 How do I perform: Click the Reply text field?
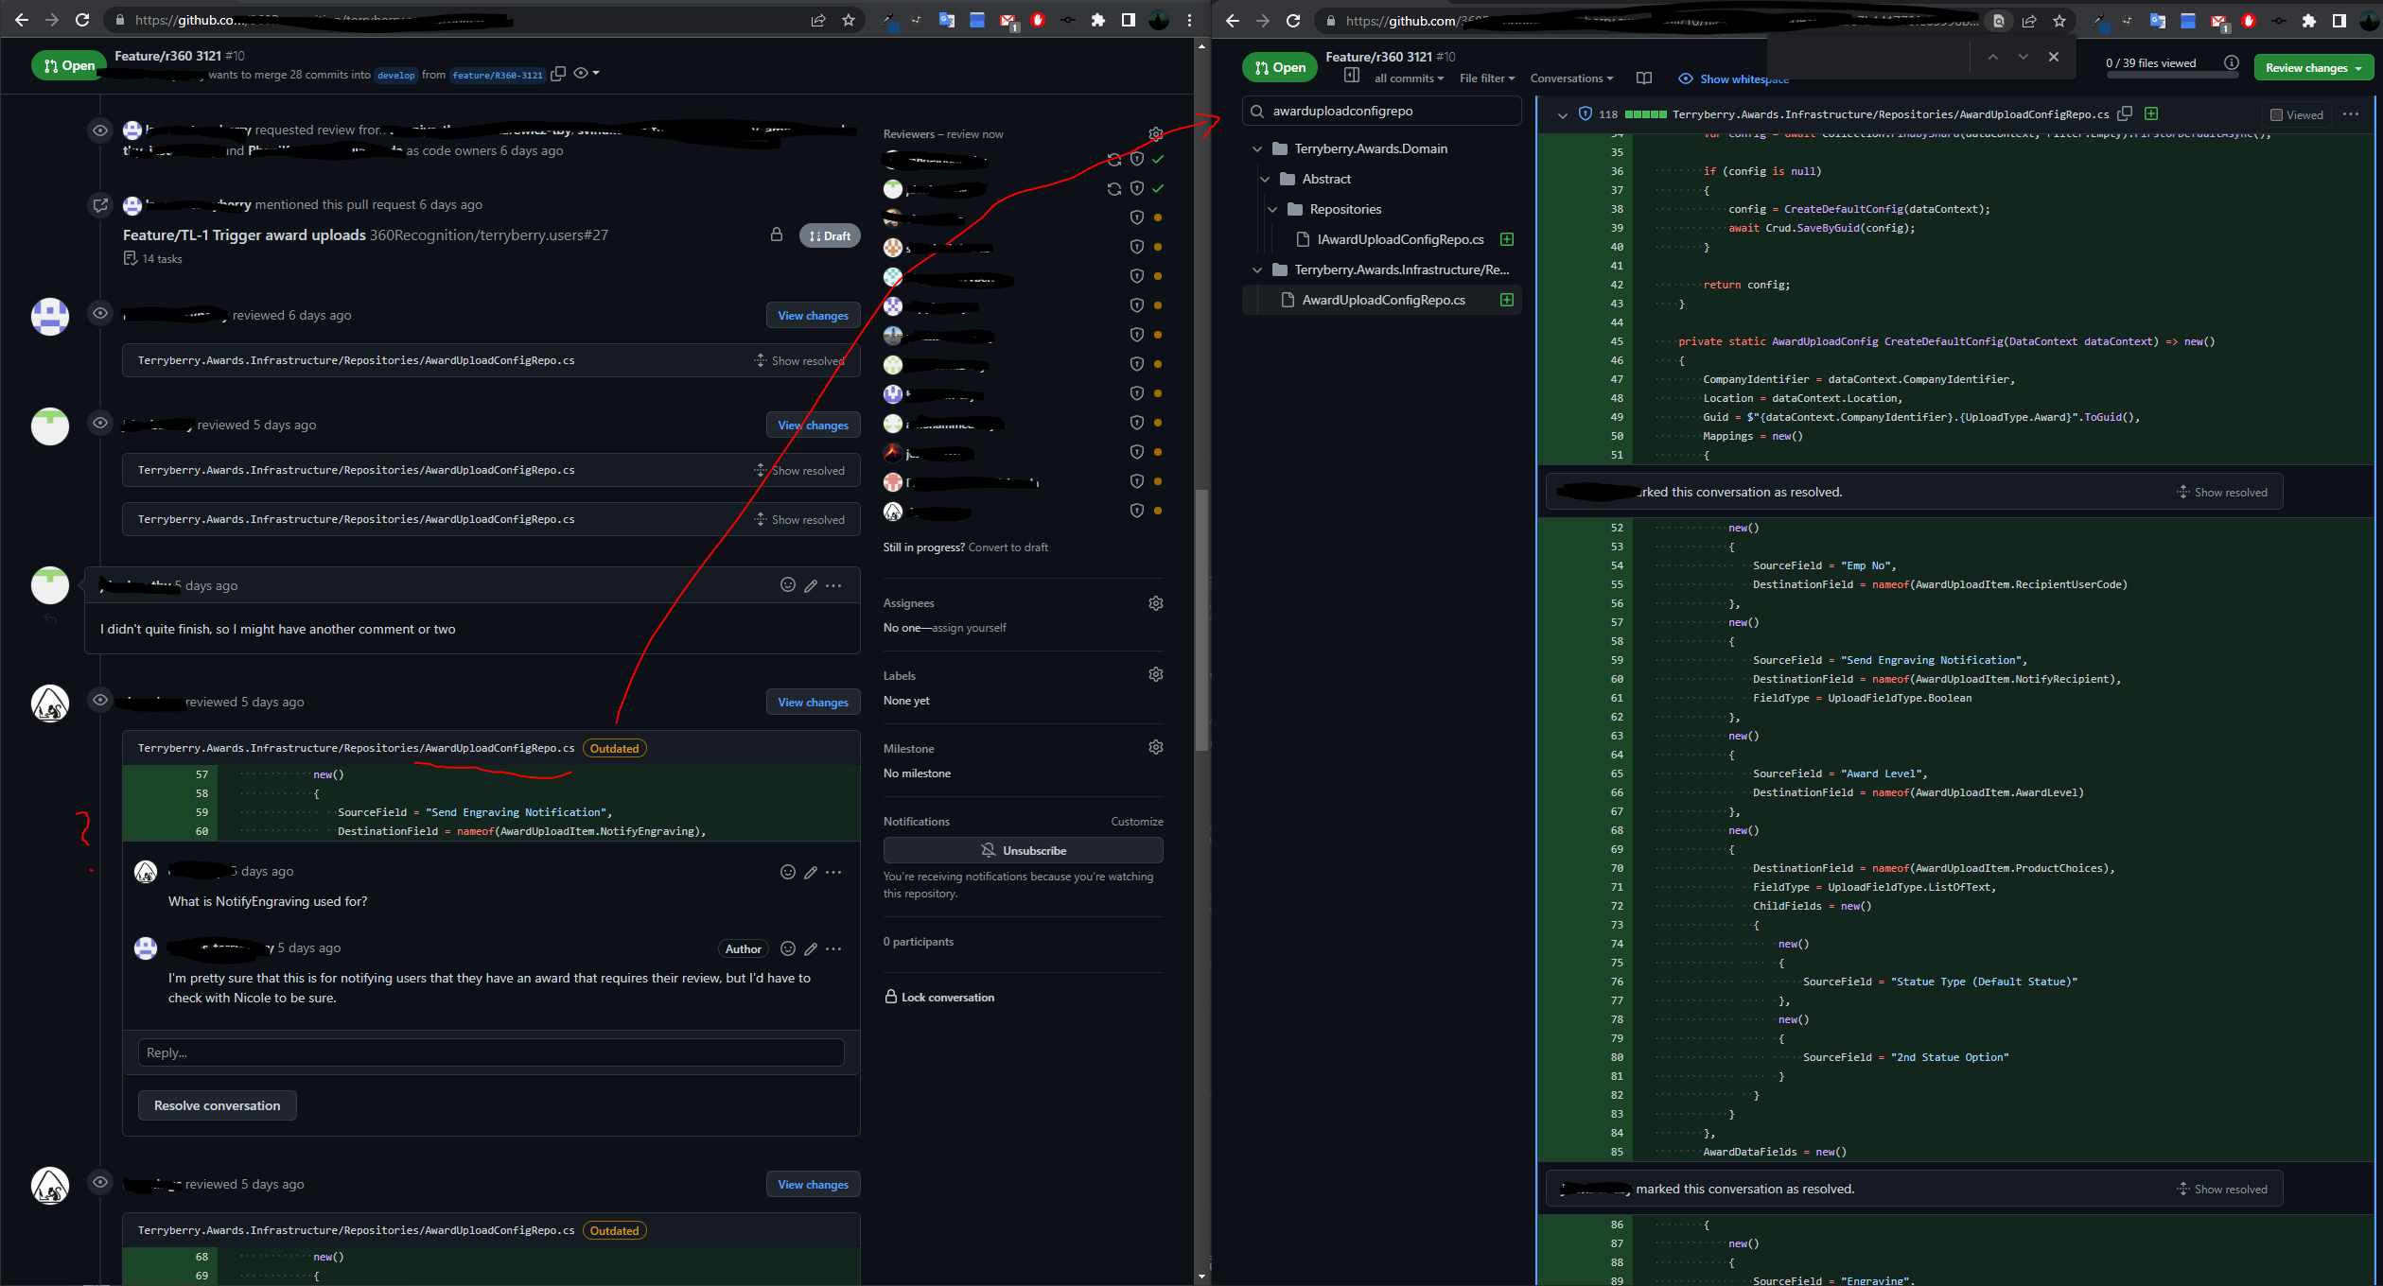(491, 1052)
